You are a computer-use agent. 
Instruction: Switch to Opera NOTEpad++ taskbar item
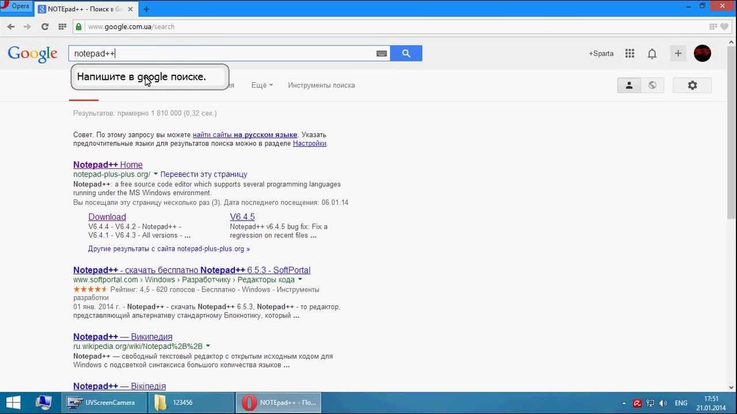coord(279,402)
